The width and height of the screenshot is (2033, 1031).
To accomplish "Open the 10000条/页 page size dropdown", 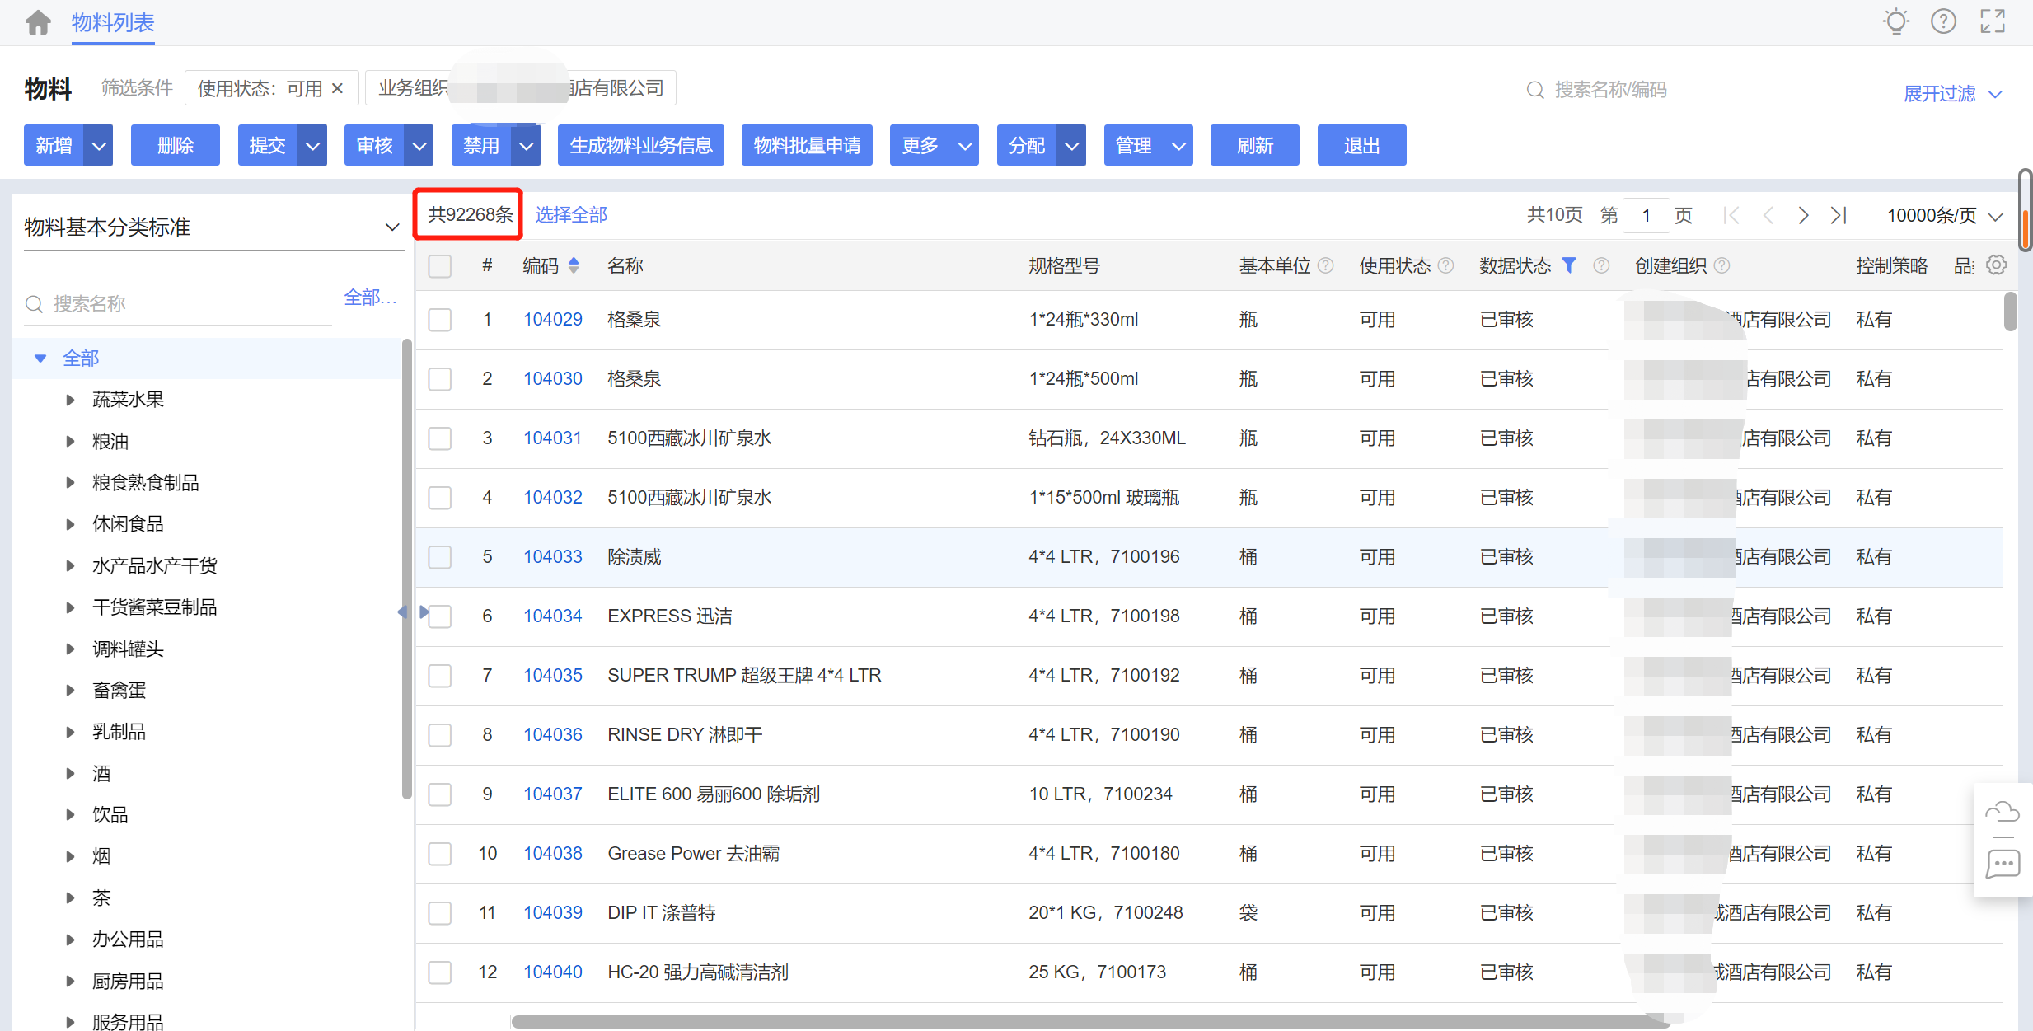I will click(1944, 216).
